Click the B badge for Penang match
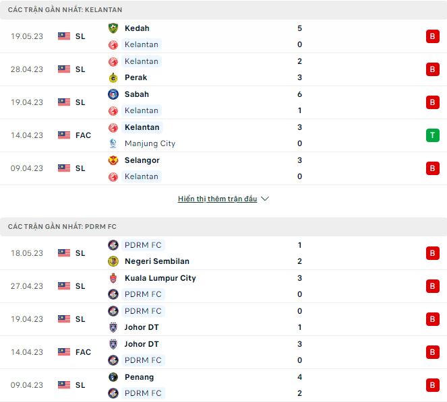This screenshot has width=447, height=402. point(432,385)
